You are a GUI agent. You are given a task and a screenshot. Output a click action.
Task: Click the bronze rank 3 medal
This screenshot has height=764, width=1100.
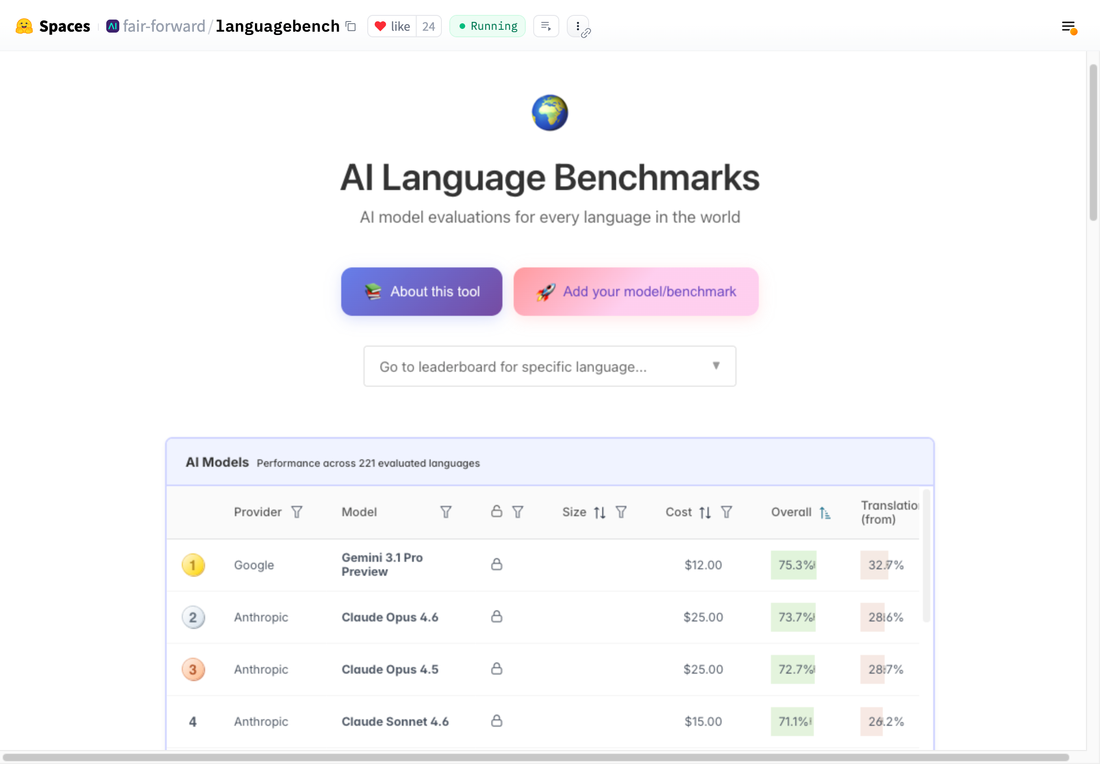(x=193, y=669)
